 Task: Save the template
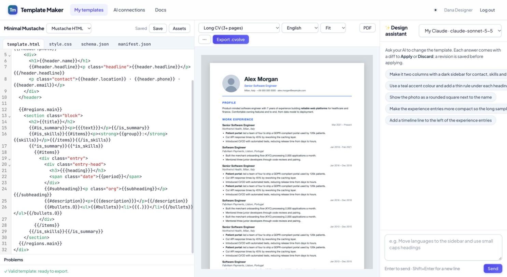(158, 28)
